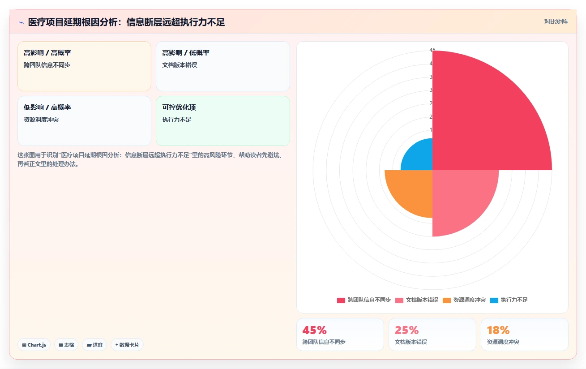Click the 45% stat card
This screenshot has height=369, width=586.
(340, 335)
